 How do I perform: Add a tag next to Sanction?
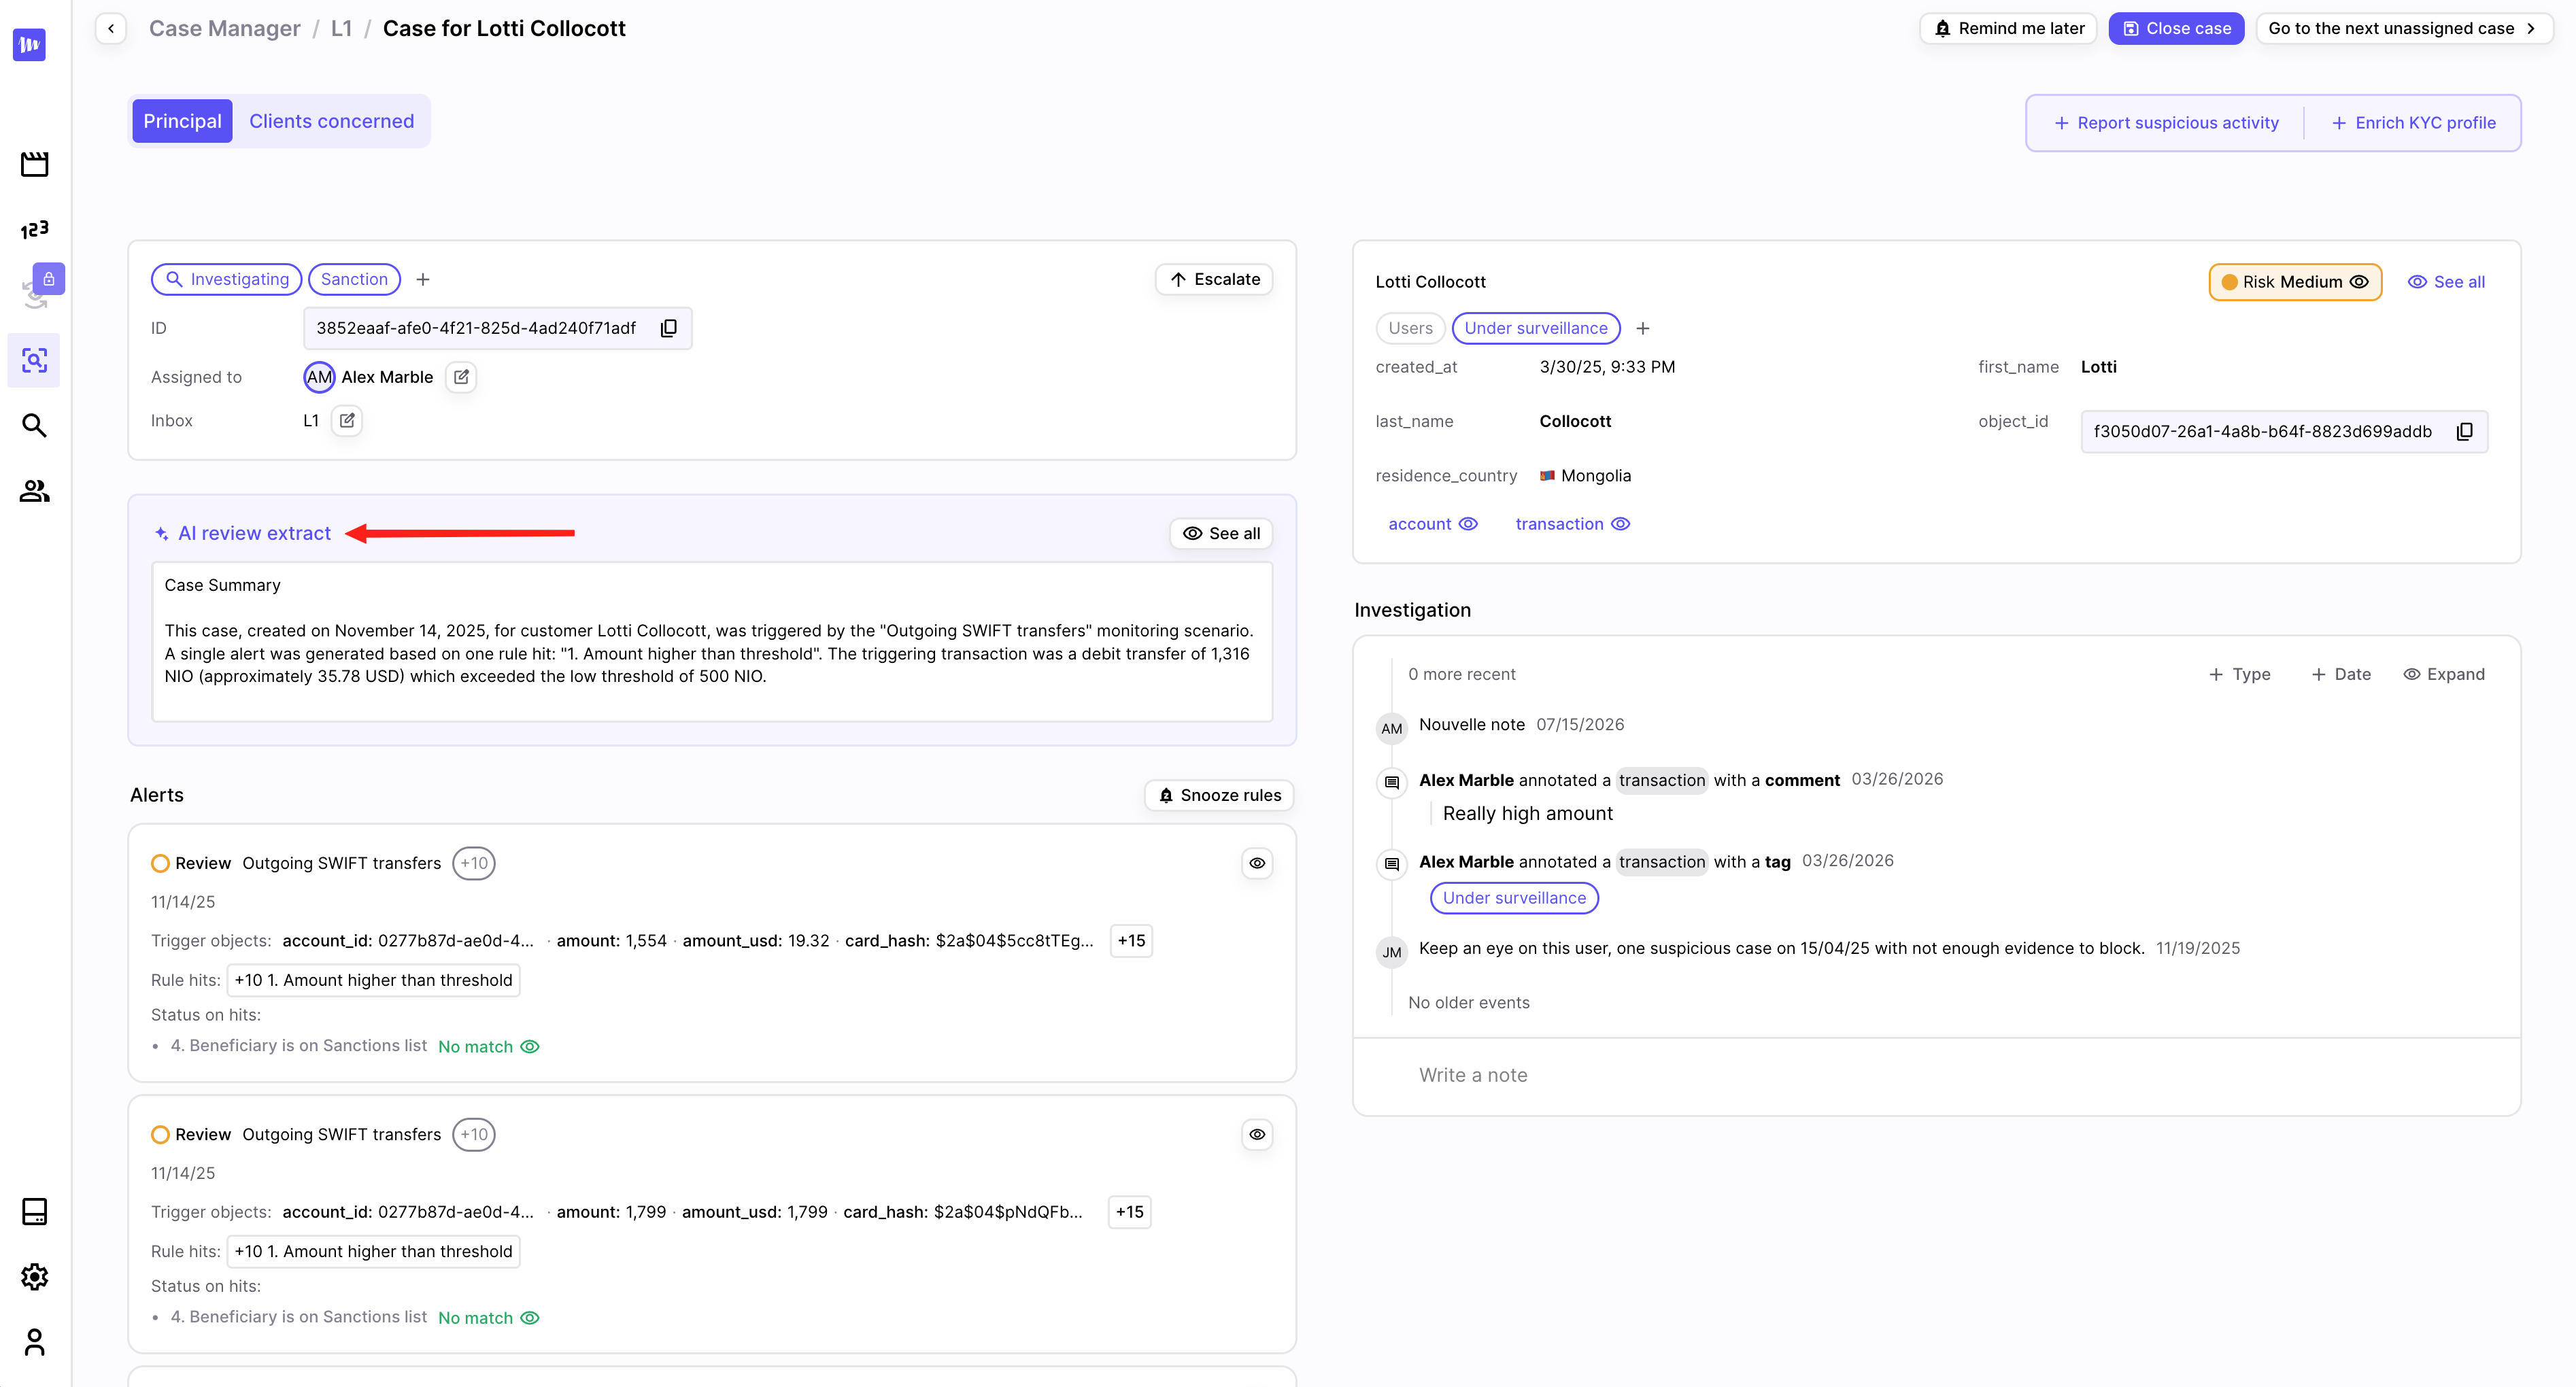tap(423, 280)
